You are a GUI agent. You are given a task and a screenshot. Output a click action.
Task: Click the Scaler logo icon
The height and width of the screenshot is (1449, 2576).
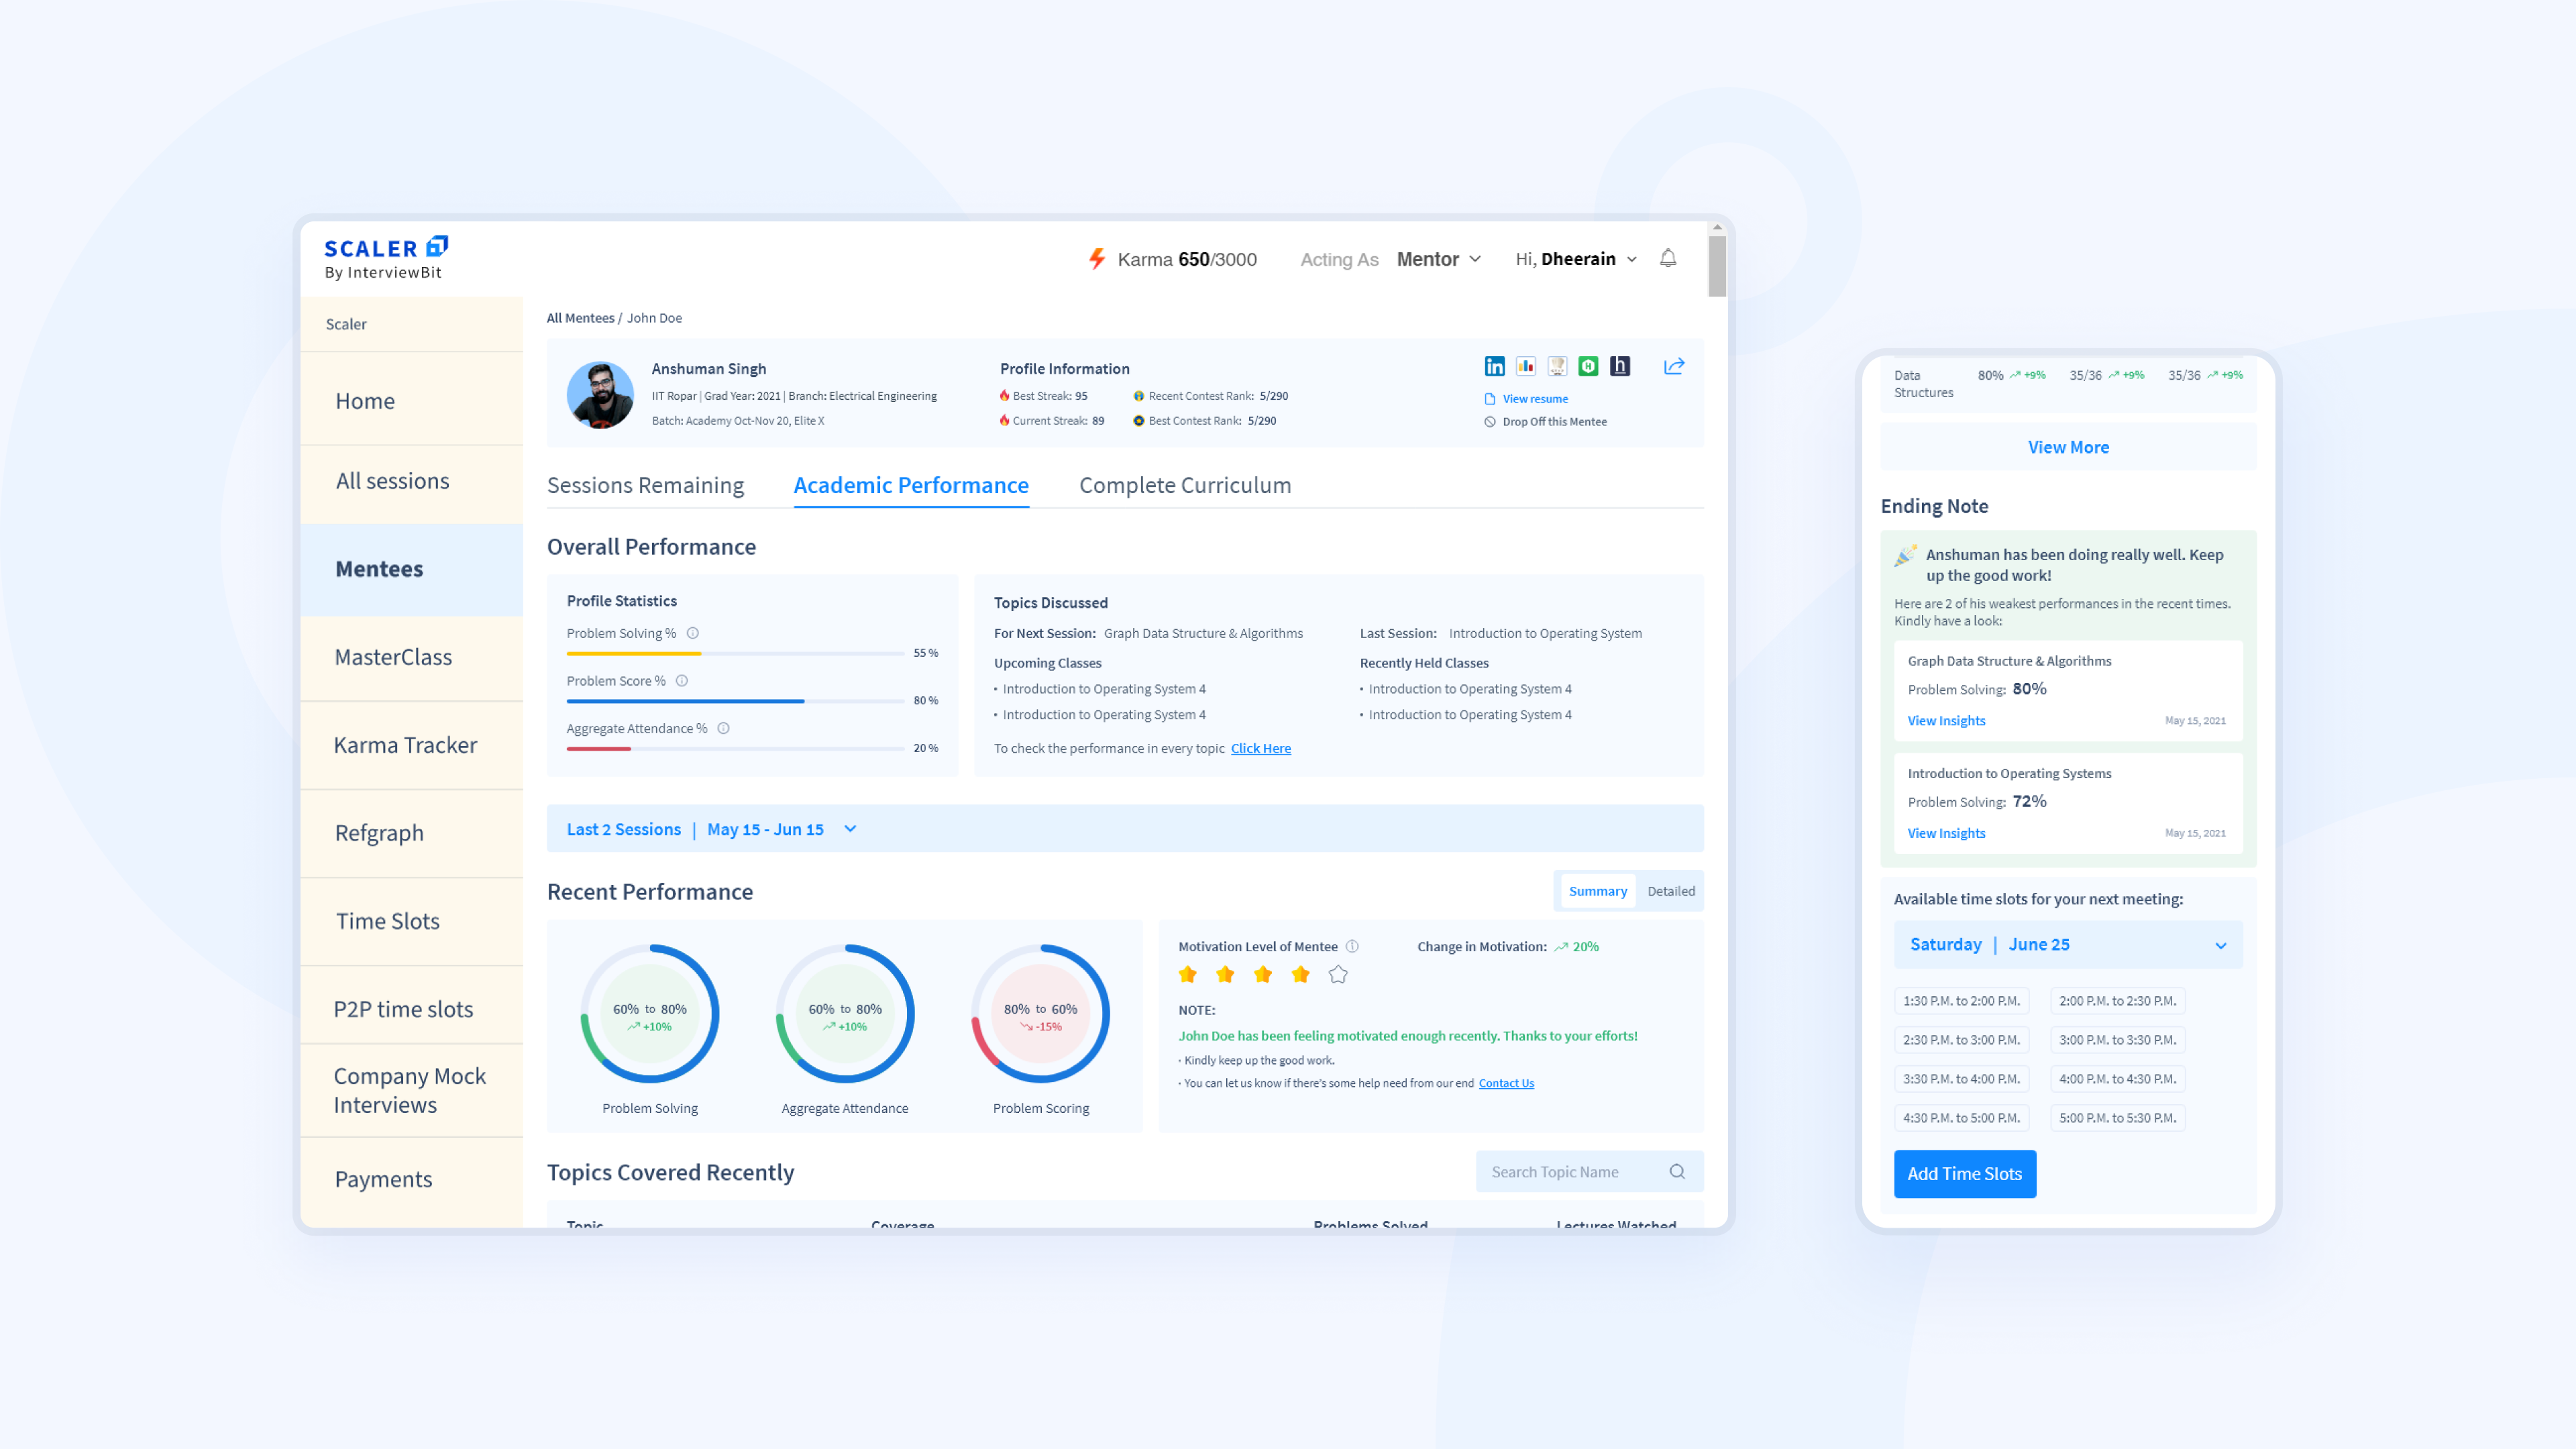pos(437,246)
